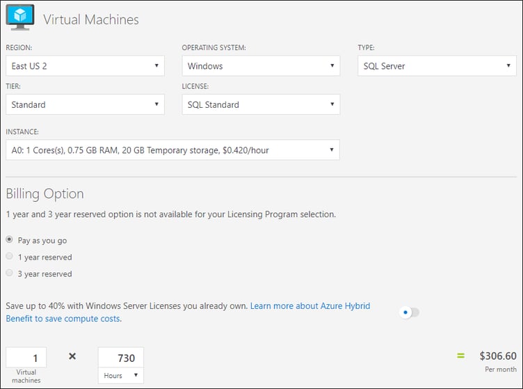Open the Instance dropdown showing A0 size

pyautogui.click(x=172, y=150)
